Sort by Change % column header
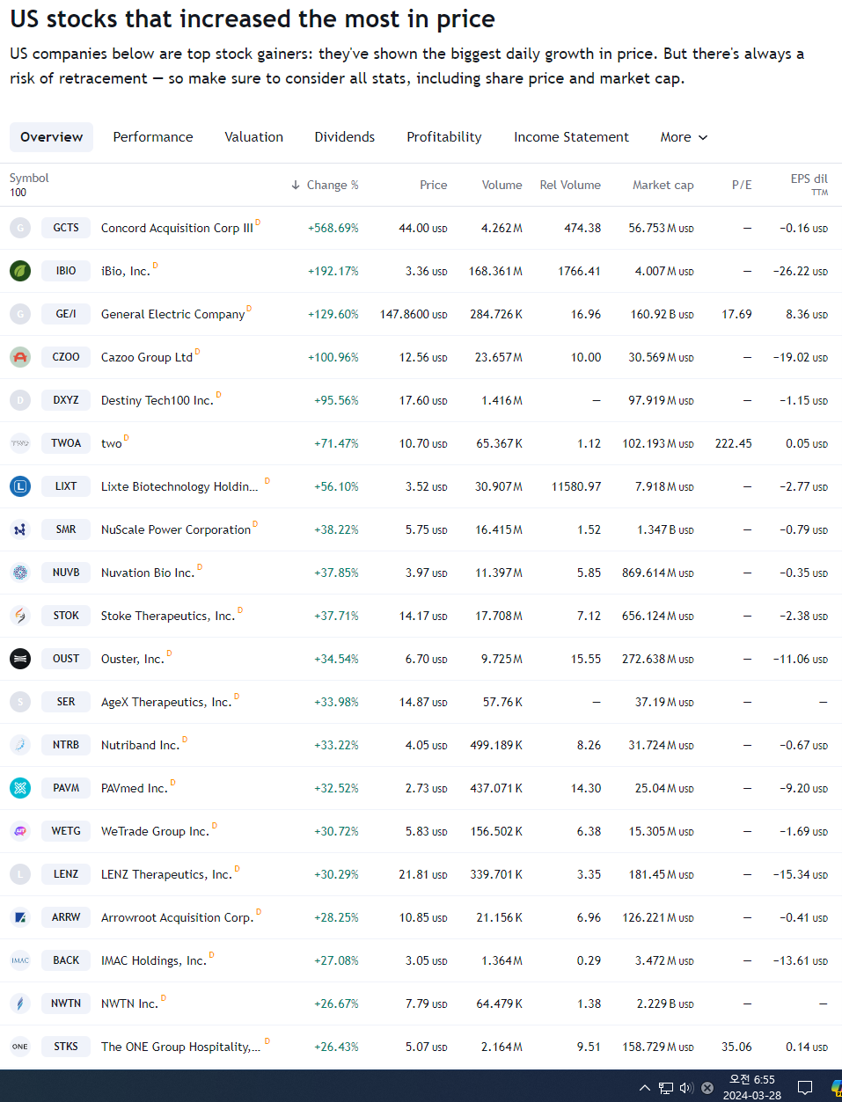Screen dimensions: 842x1102 click(325, 185)
